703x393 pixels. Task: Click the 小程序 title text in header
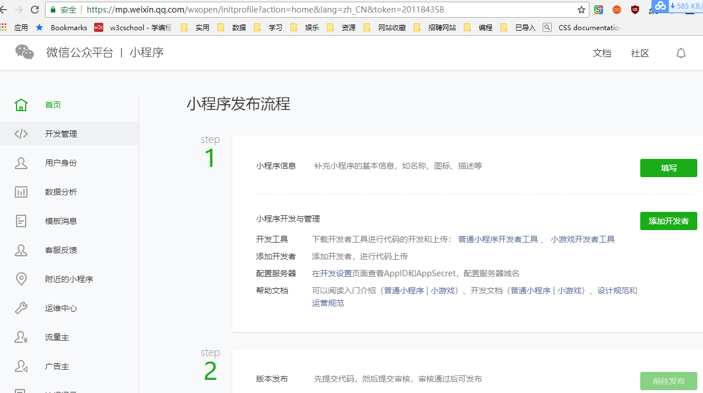147,52
